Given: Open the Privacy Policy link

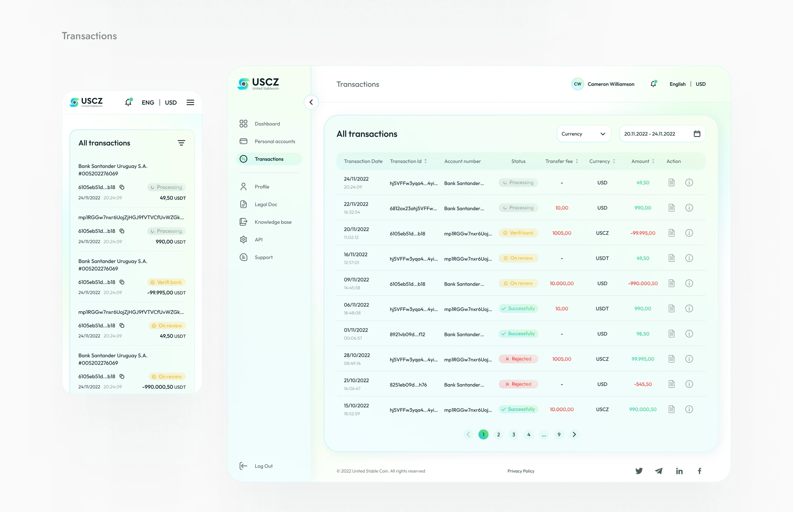Looking at the screenshot, I should 520,471.
